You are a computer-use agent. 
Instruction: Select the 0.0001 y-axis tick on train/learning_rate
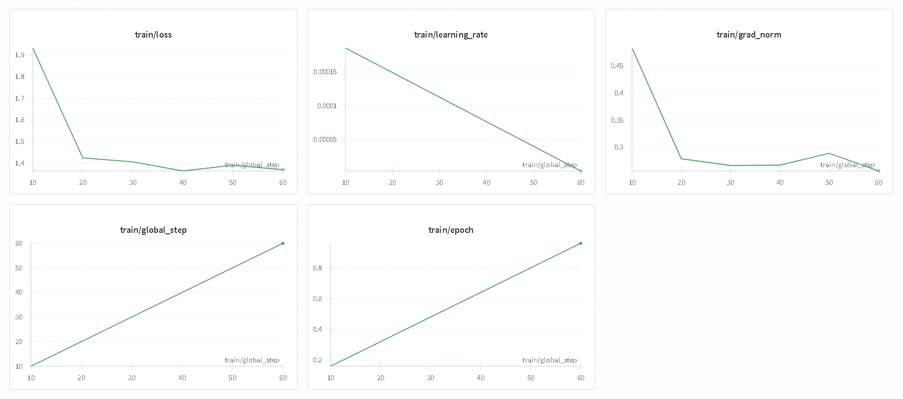click(327, 106)
